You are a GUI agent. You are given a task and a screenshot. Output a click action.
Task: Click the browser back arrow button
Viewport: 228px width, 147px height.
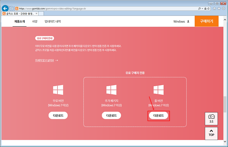(5, 9)
